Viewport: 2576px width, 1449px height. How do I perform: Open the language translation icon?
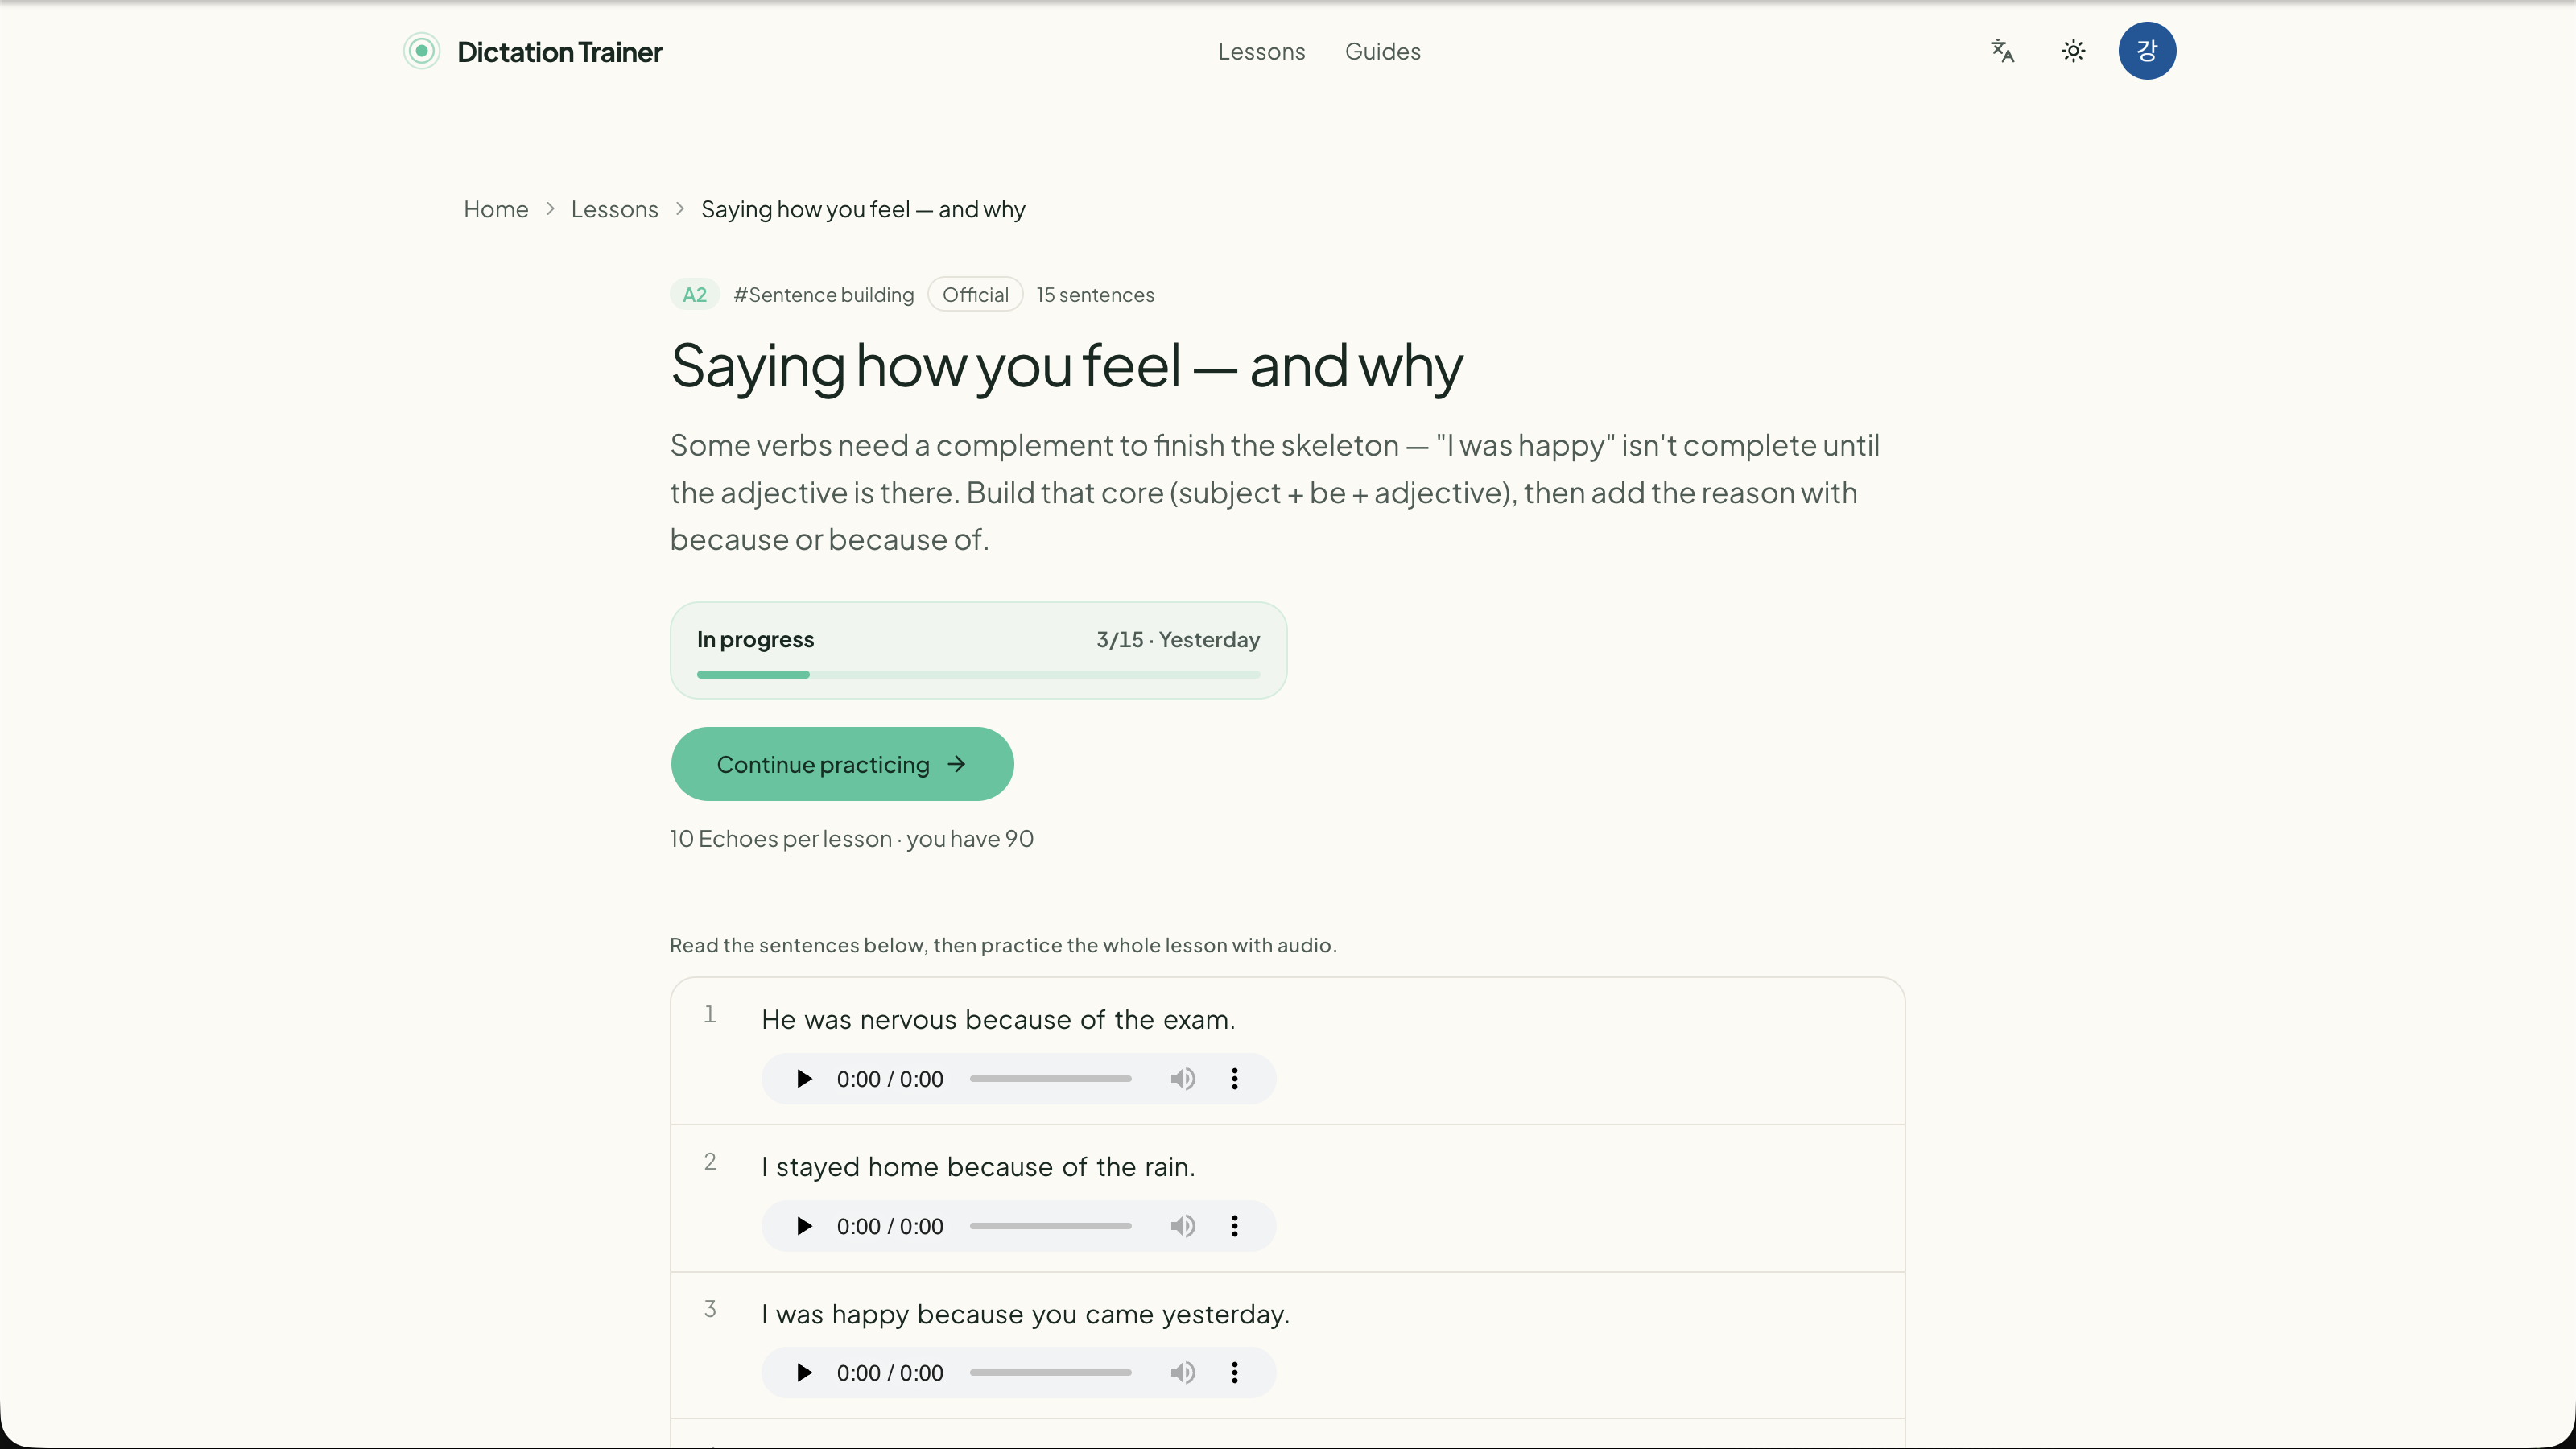(x=2002, y=51)
